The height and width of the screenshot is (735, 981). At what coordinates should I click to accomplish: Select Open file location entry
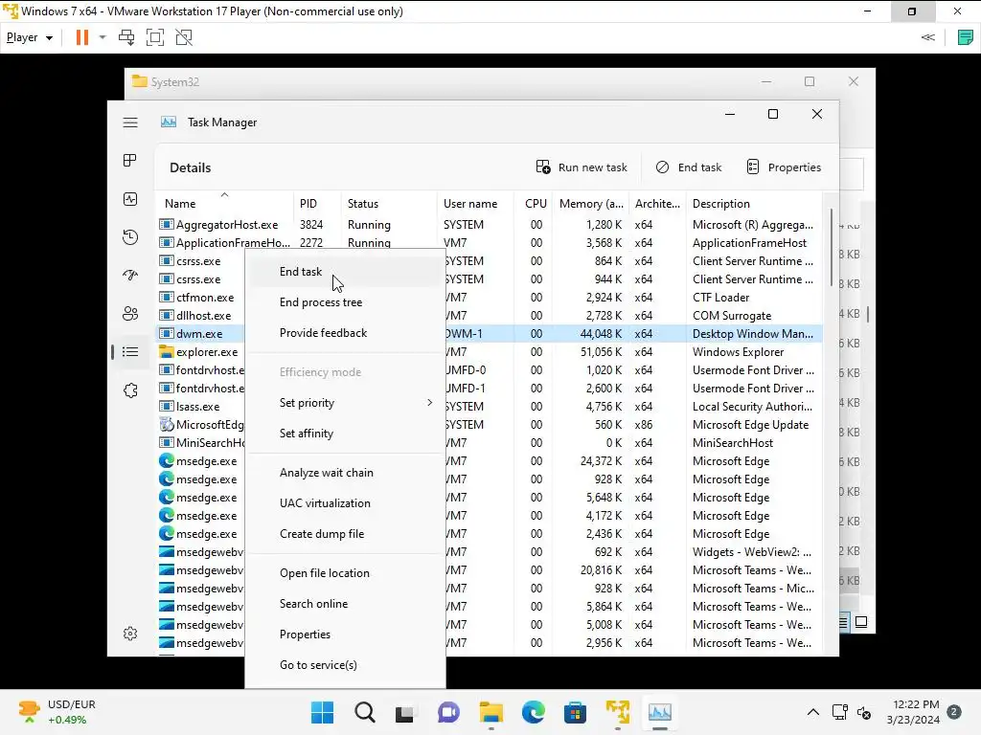coord(345,574)
